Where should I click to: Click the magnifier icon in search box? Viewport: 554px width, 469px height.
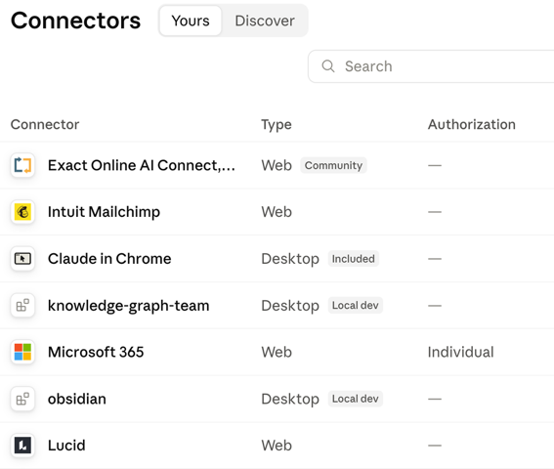pyautogui.click(x=328, y=66)
